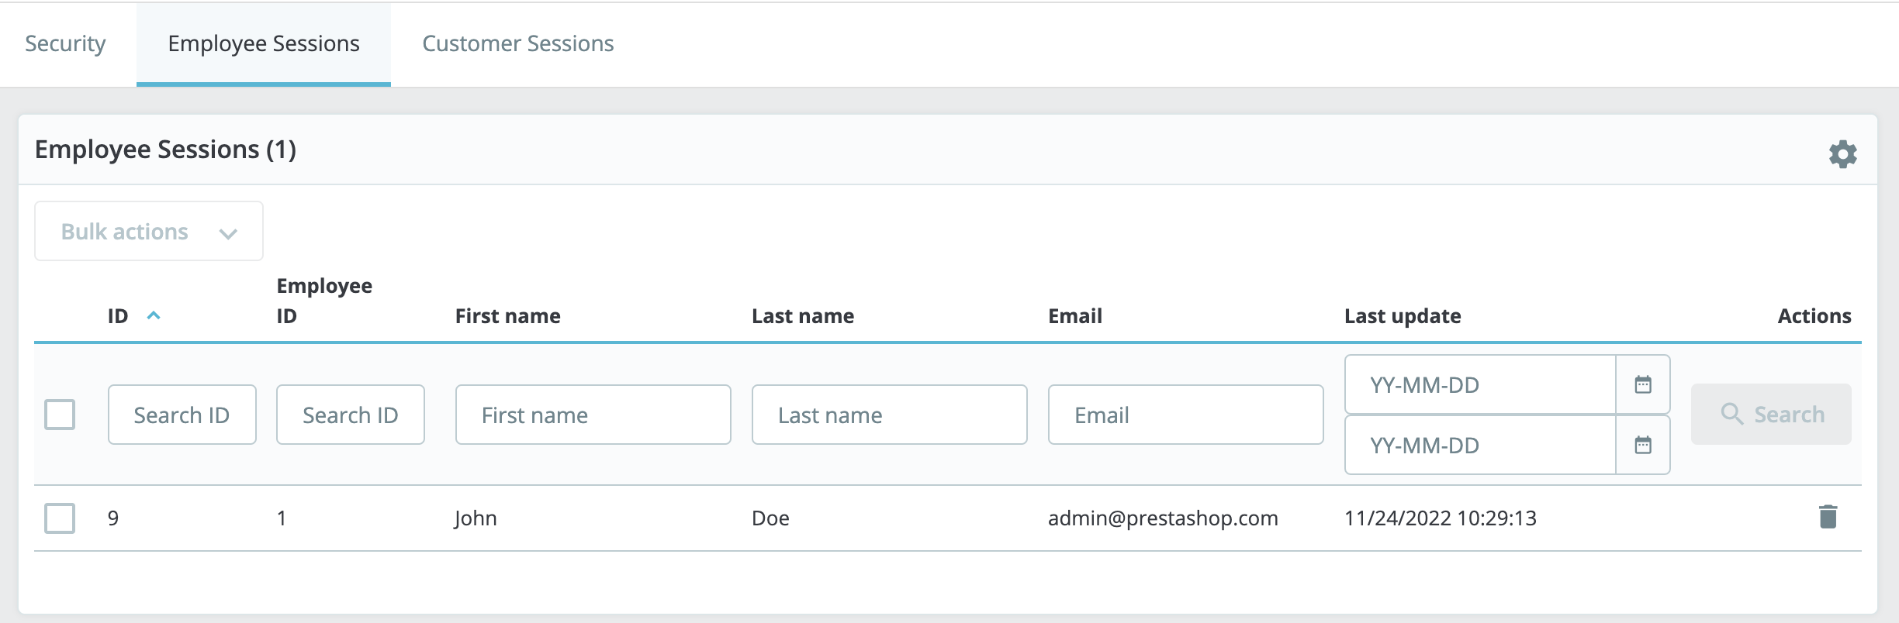Check the box for session ID 9
This screenshot has height=623, width=1899.
point(60,518)
